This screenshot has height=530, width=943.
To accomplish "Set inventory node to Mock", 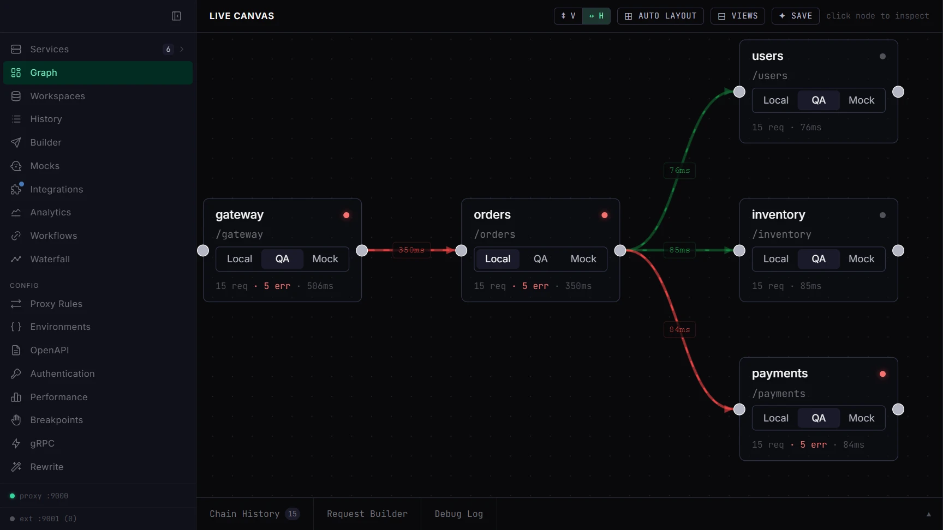I will tap(861, 259).
